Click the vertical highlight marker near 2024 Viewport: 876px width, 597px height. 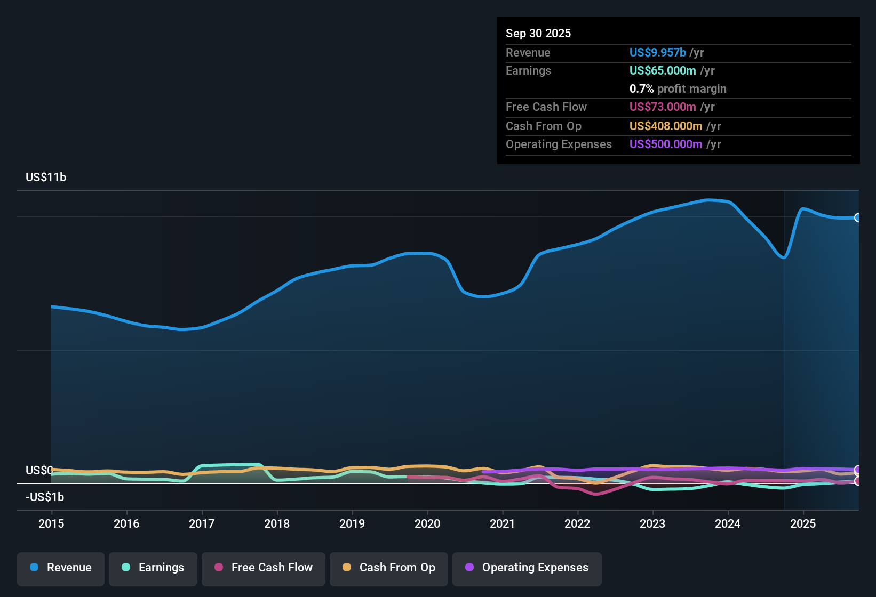click(784, 346)
